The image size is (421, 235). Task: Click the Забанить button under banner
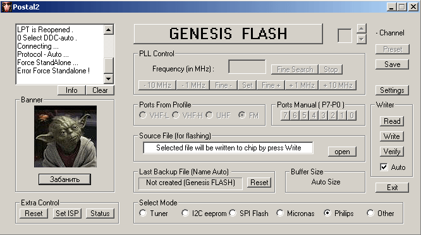pyautogui.click(x=64, y=179)
